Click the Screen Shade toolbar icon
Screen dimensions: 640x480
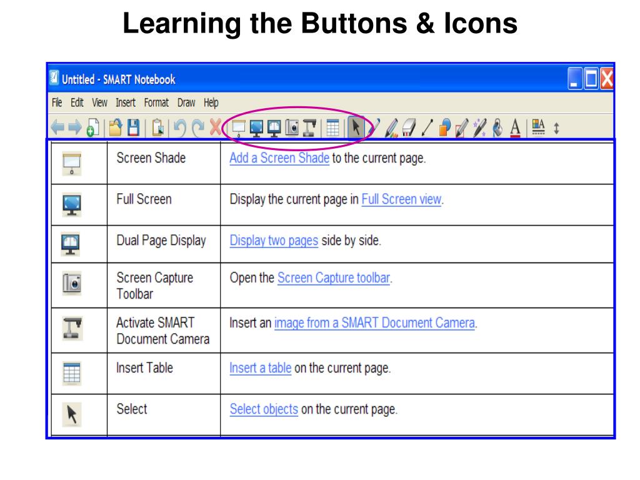click(x=238, y=127)
